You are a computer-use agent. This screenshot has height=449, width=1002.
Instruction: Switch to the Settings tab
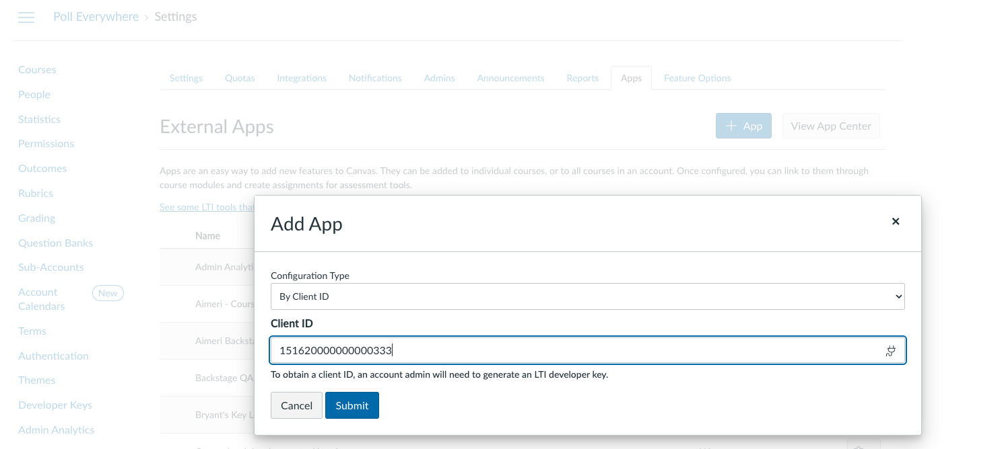pyautogui.click(x=186, y=78)
